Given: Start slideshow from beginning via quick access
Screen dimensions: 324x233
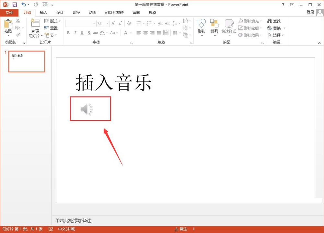Looking at the screenshot, I should click(45, 5).
